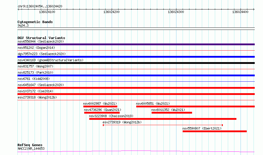Click the Cytogenetic Bands track title
Screen dimensions: 263x155
[35, 22]
